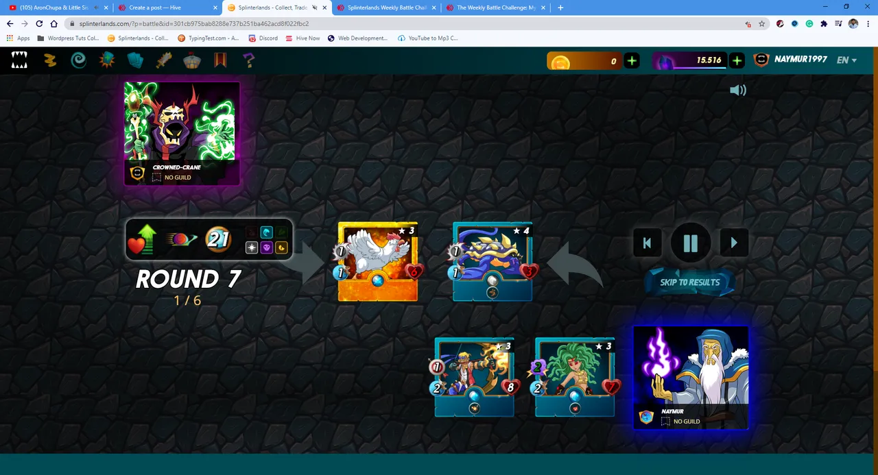The image size is (878, 475).
Task: Go to browser home page
Action: coord(54,23)
